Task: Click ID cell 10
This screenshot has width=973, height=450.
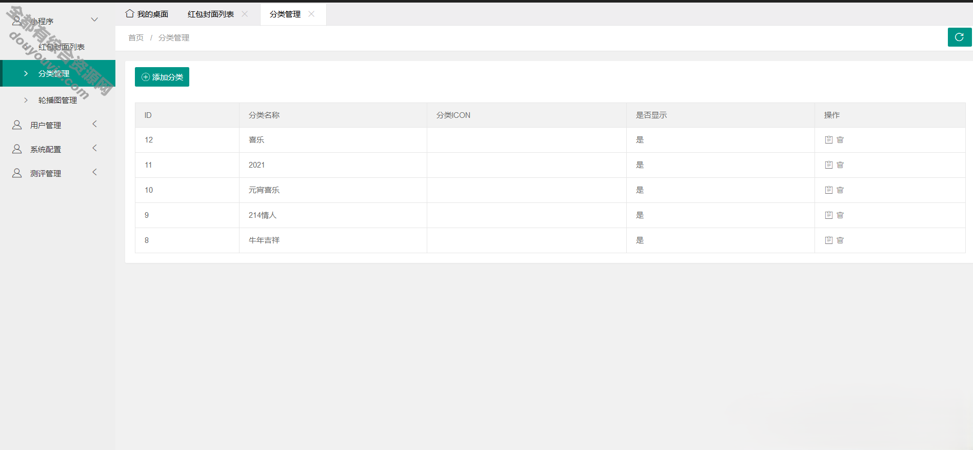Action: [187, 190]
